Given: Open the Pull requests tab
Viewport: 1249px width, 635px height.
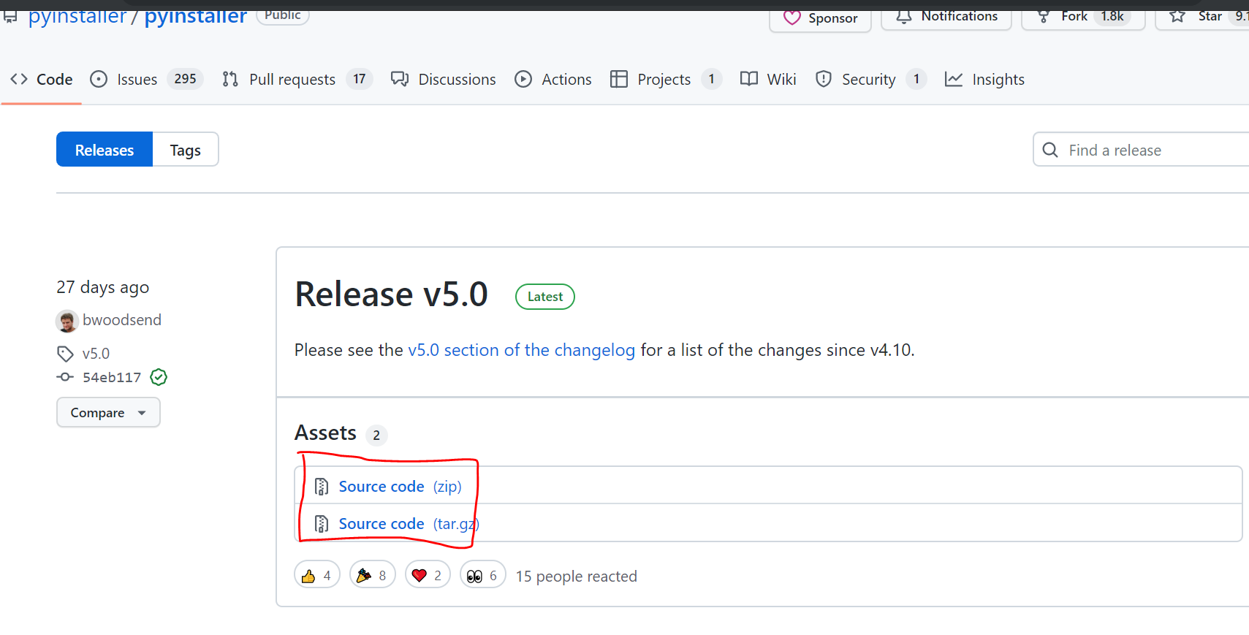Looking at the screenshot, I should click(x=292, y=79).
